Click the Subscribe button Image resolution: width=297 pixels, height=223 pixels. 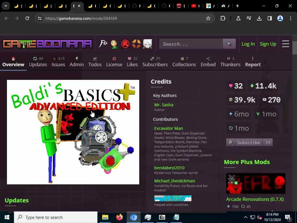tap(249, 142)
